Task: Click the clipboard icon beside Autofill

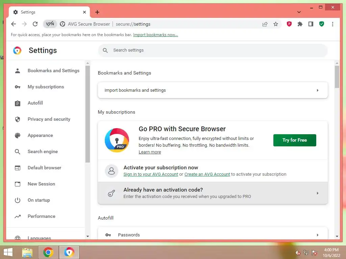Action: [18, 103]
